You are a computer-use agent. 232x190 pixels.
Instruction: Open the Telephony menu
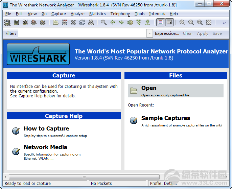click(120, 14)
